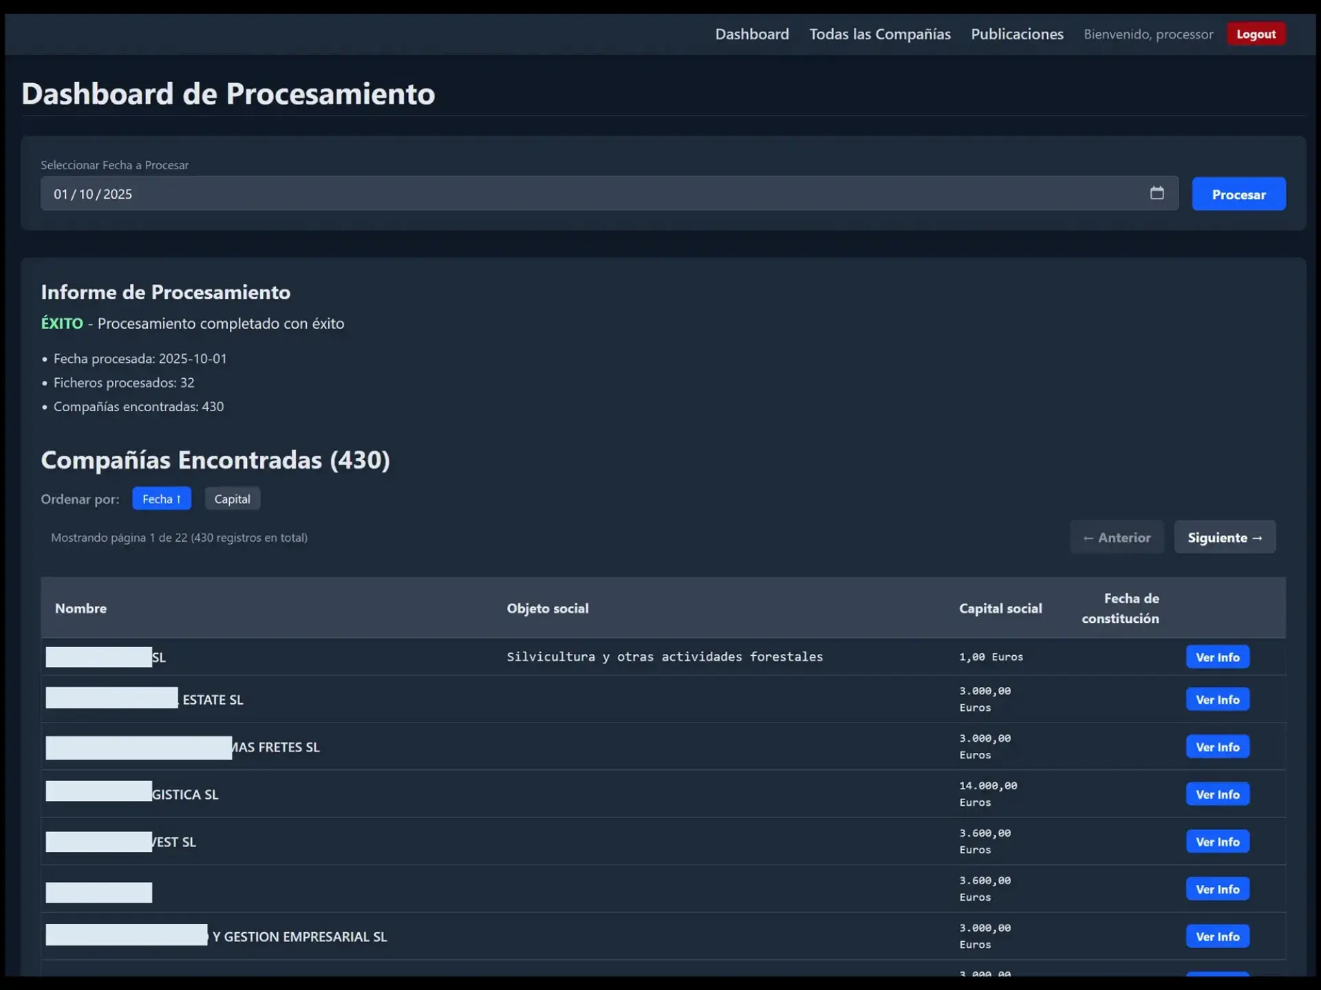Ver Info for the ESTATE SL company

tap(1216, 699)
